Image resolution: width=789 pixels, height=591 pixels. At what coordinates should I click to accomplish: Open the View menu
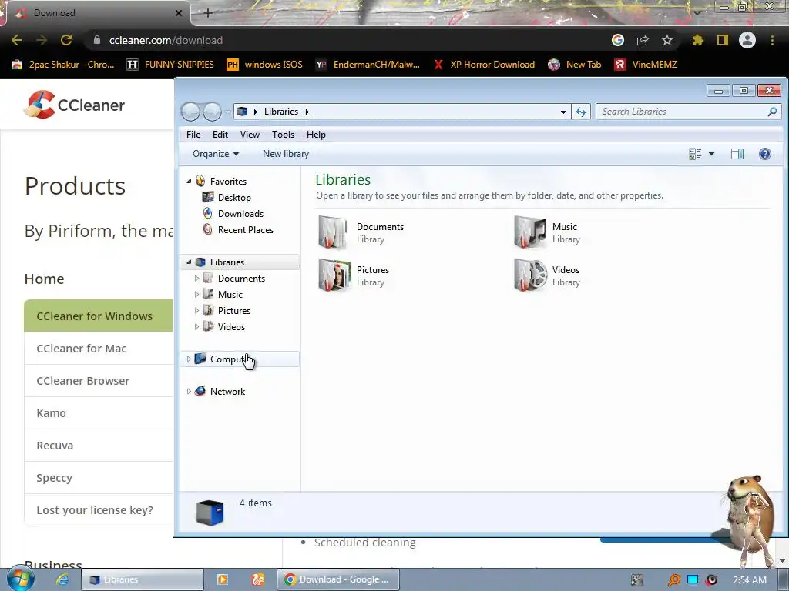click(250, 134)
